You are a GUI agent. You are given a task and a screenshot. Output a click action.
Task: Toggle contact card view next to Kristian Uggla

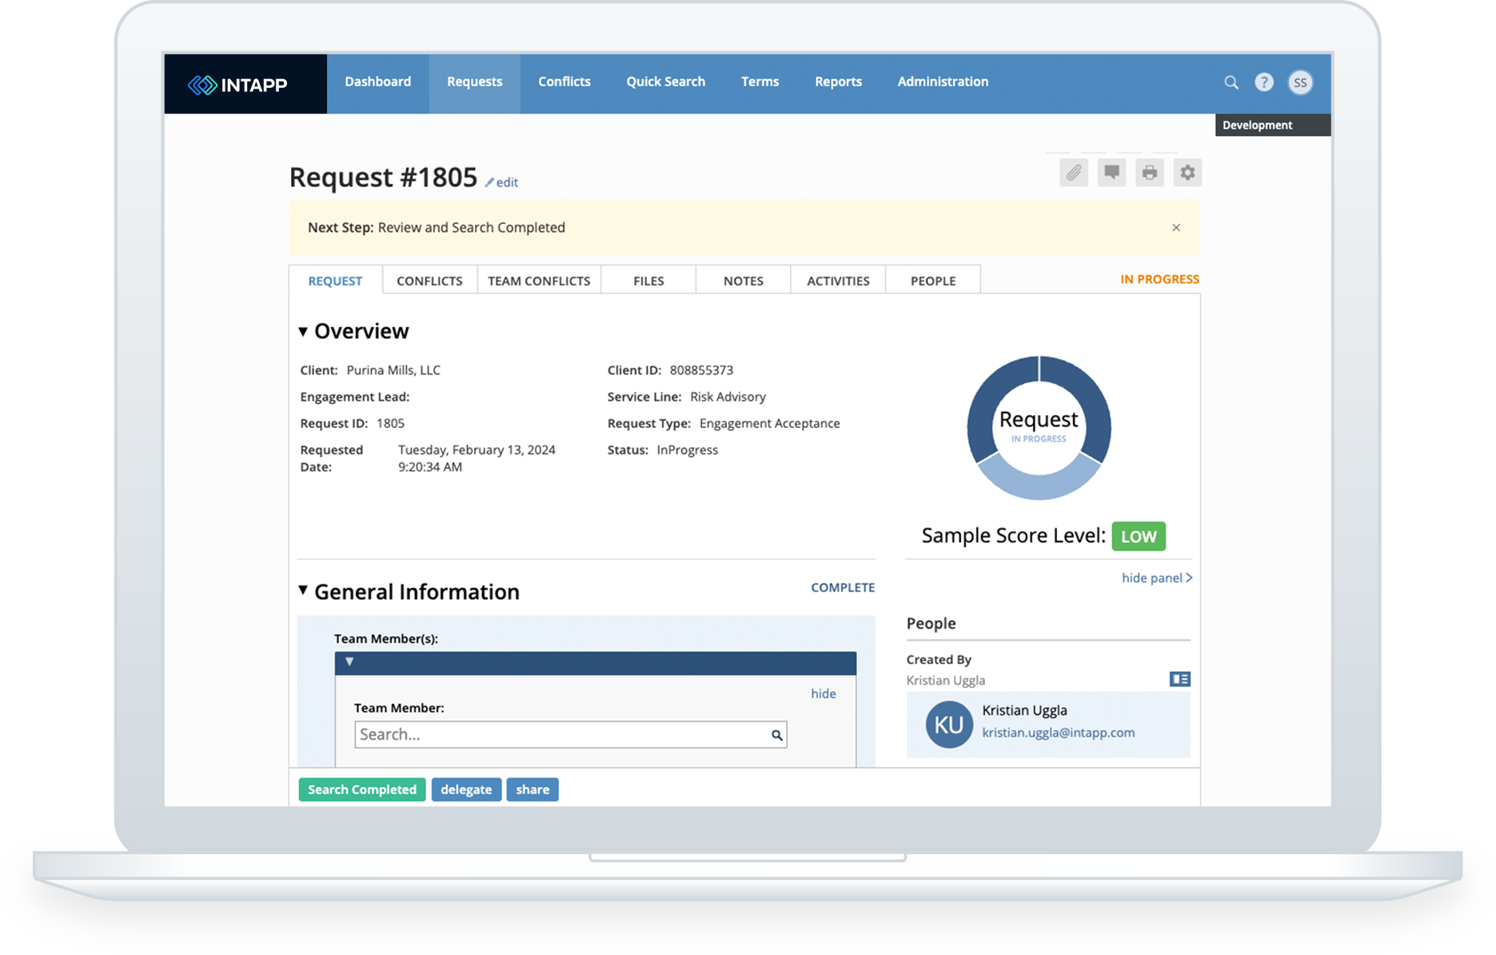[1179, 678]
